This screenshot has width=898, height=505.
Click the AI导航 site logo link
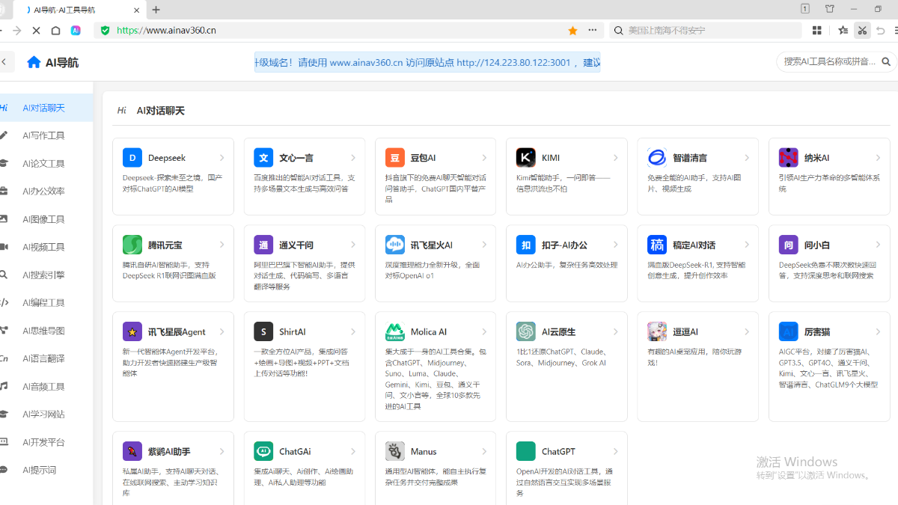[x=52, y=62]
